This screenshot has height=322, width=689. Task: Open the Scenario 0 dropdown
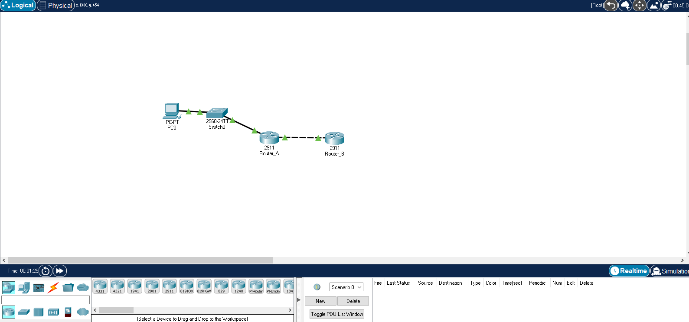346,287
